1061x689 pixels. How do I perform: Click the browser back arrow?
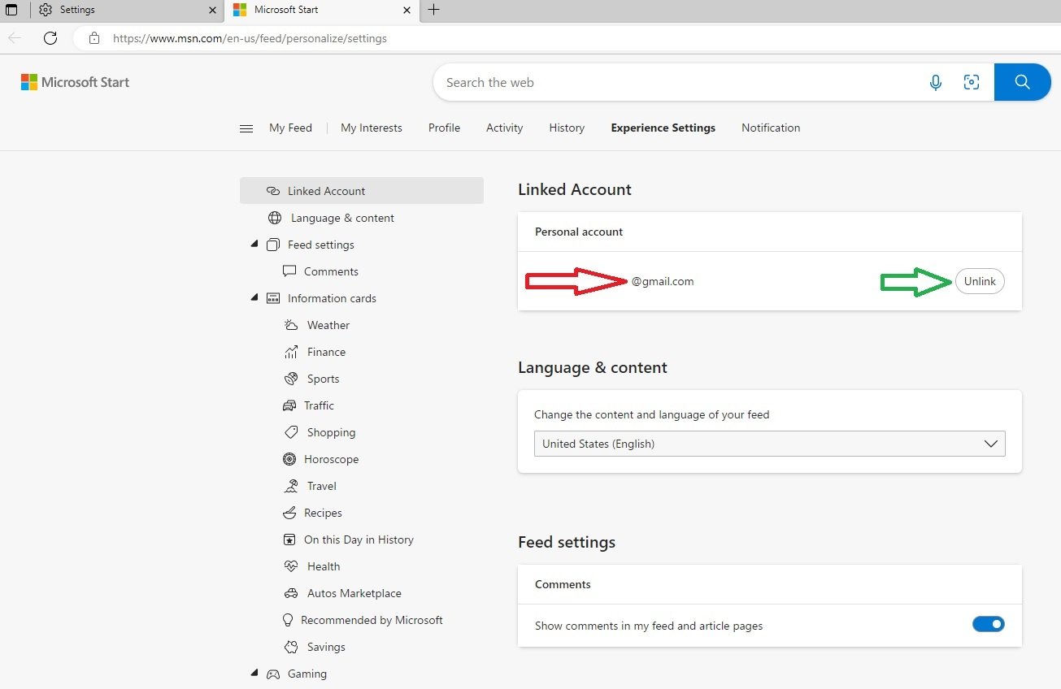tap(15, 38)
